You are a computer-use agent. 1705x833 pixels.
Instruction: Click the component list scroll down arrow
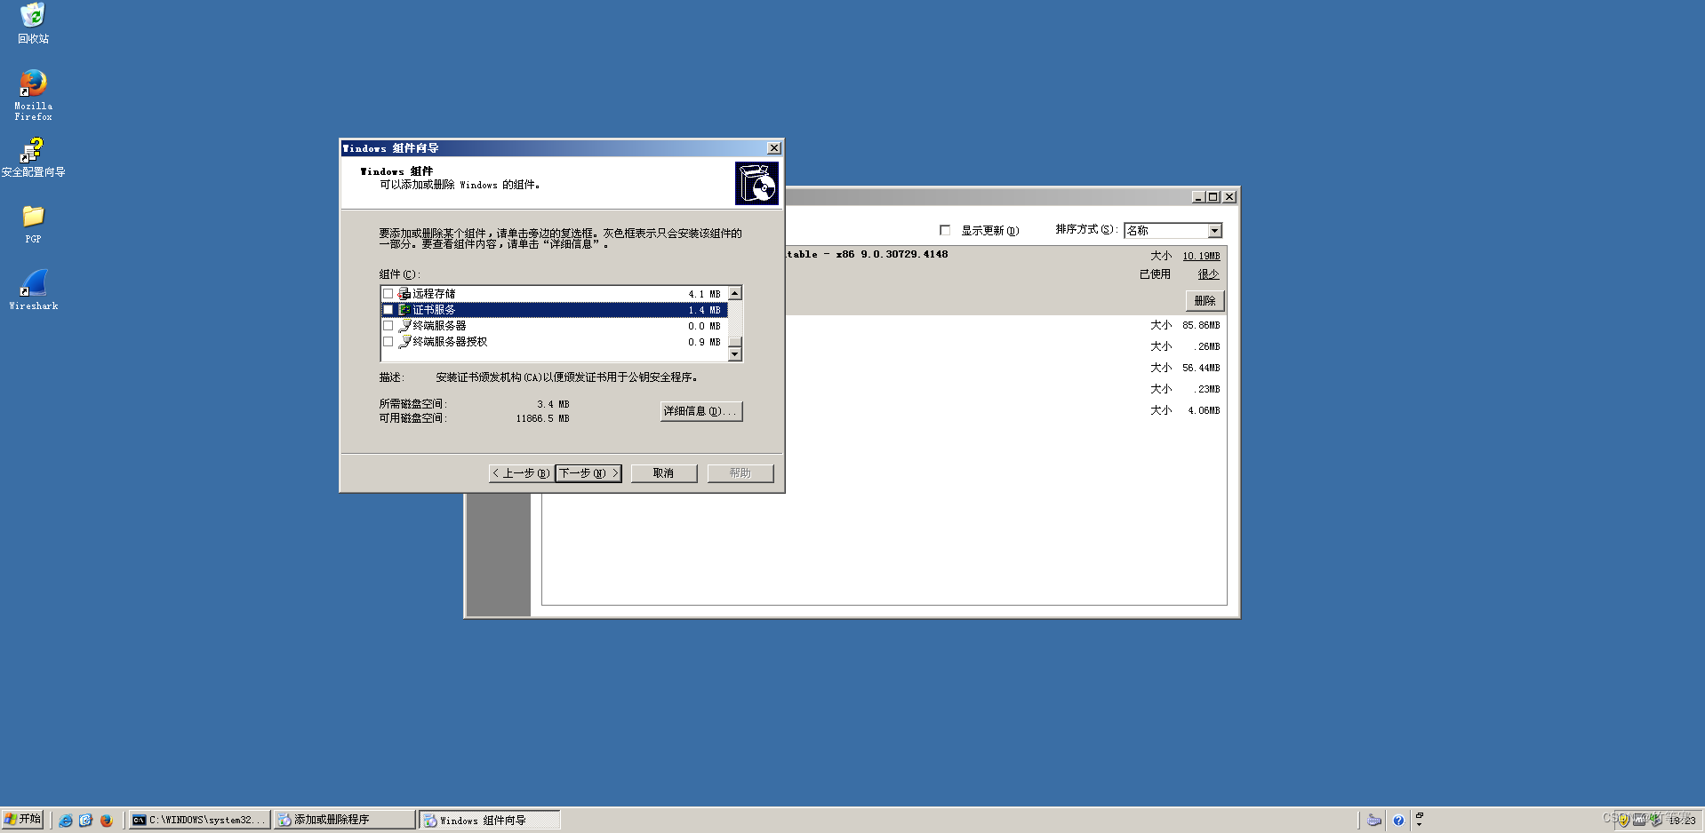(x=734, y=354)
